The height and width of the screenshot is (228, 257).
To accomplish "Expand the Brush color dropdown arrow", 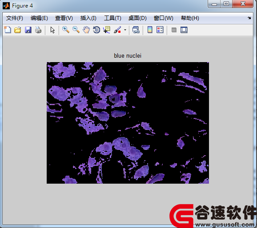I will click(125, 30).
